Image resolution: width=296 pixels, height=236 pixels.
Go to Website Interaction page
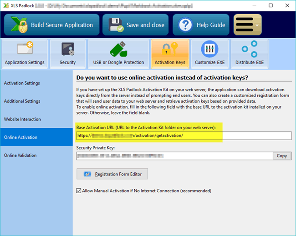[x=36, y=119]
